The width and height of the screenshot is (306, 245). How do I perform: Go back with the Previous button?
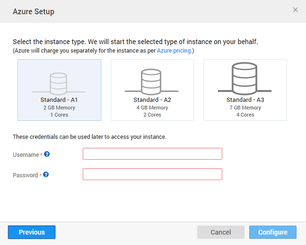(32, 232)
